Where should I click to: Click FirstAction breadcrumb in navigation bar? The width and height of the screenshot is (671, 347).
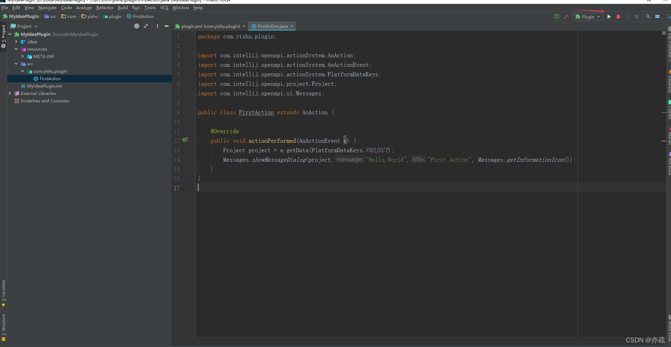click(x=140, y=16)
